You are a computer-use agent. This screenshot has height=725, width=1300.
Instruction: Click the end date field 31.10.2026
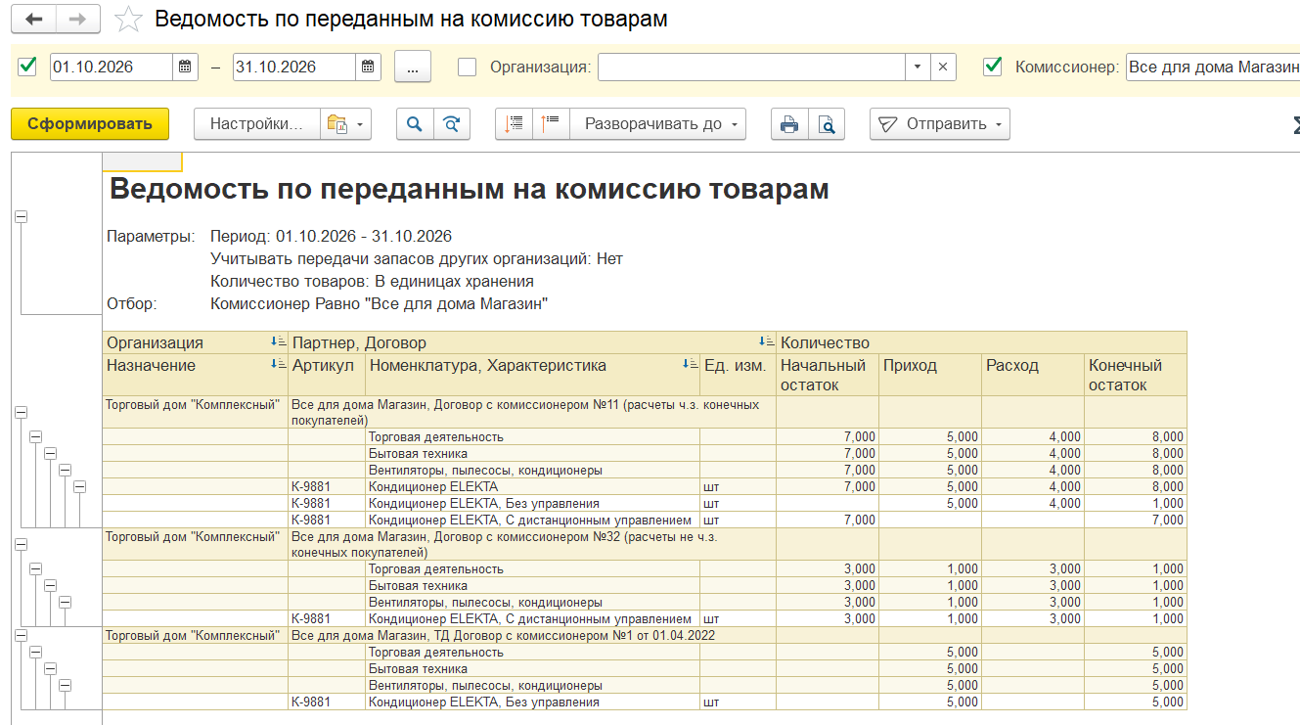pyautogui.click(x=293, y=68)
